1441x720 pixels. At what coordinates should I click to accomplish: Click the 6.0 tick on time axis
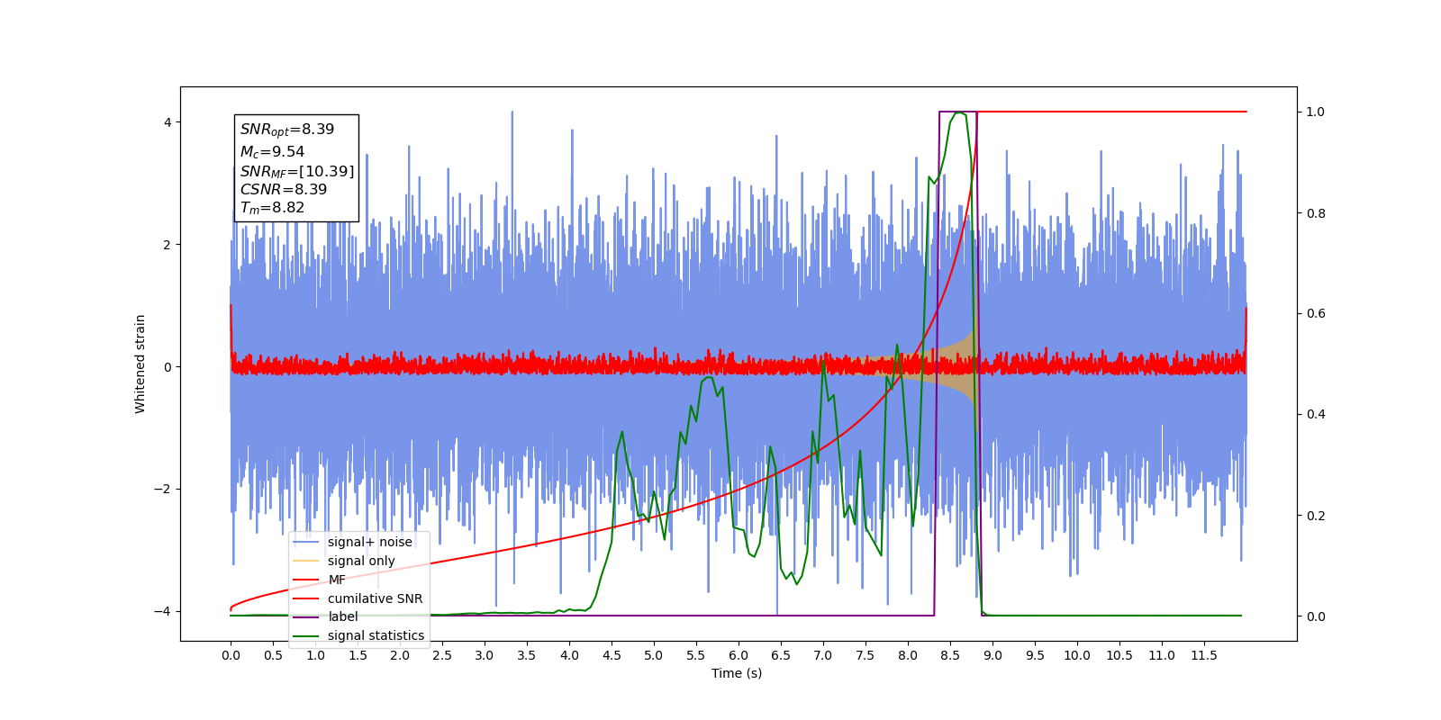(x=739, y=655)
